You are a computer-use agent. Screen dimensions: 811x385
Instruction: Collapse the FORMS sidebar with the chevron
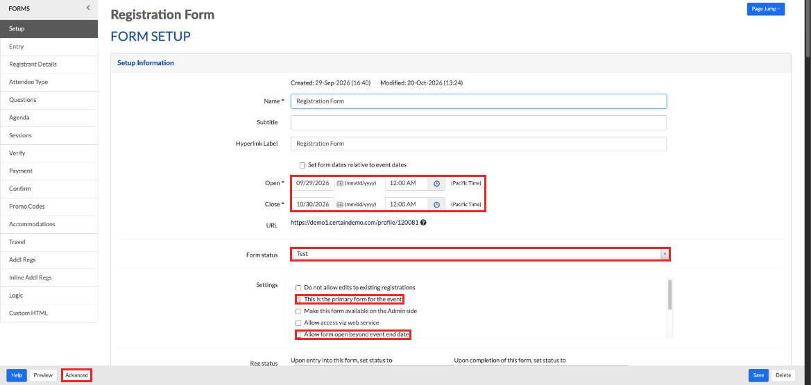click(88, 8)
